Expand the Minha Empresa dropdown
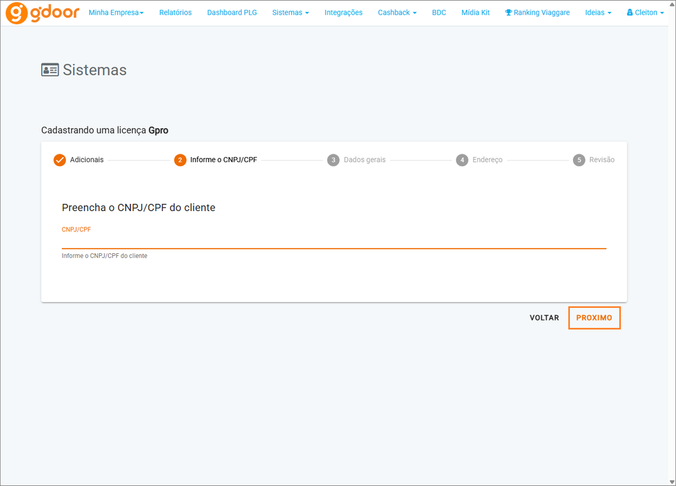 click(x=116, y=13)
